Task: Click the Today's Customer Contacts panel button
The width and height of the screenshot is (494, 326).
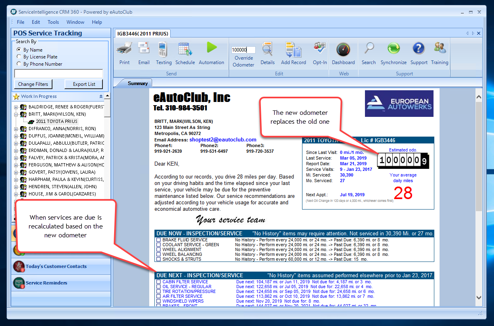Action: 61,266
